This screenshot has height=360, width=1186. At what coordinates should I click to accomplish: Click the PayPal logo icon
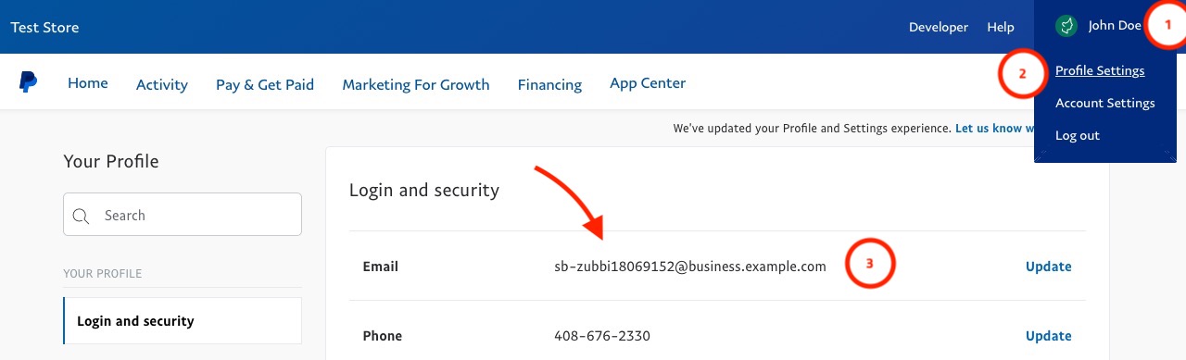click(28, 82)
